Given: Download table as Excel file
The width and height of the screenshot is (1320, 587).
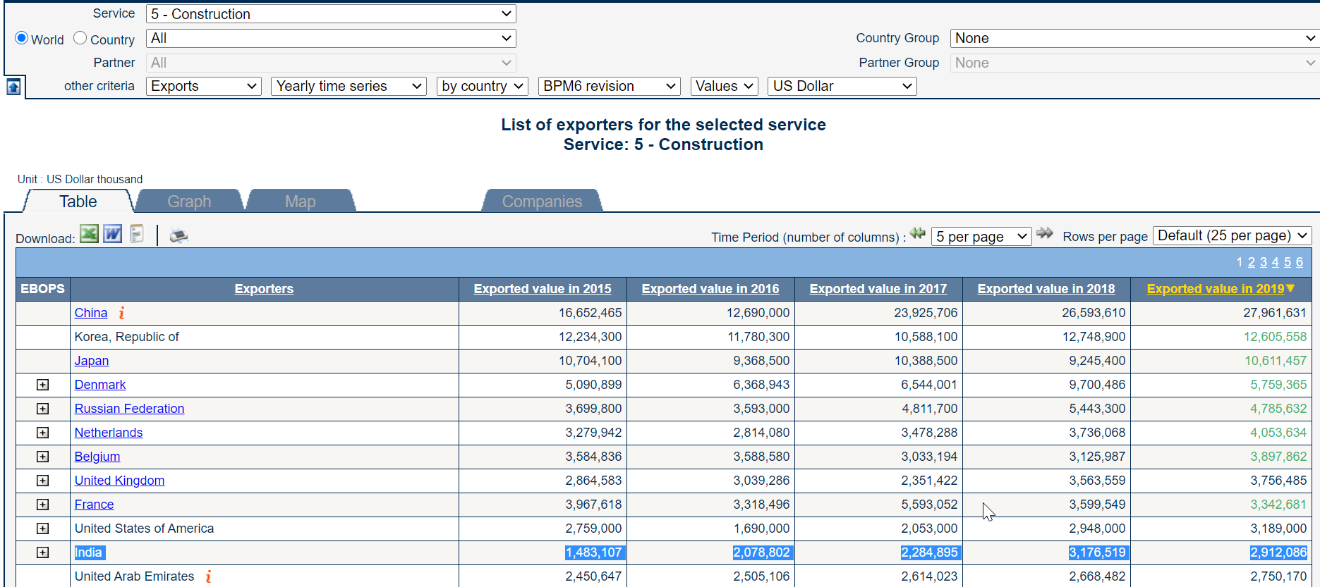Looking at the screenshot, I should click(x=89, y=234).
